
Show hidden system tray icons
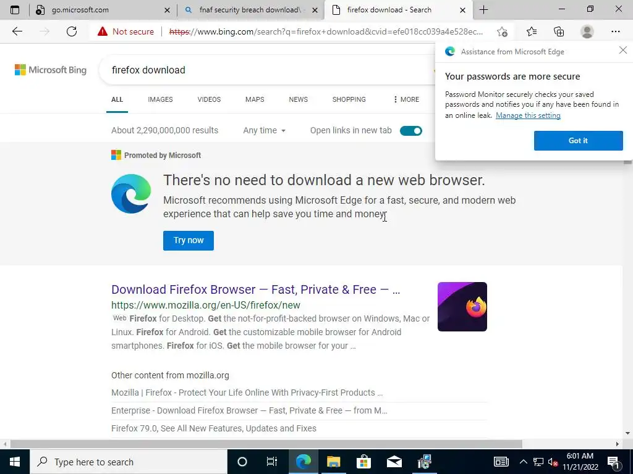[x=523, y=462]
